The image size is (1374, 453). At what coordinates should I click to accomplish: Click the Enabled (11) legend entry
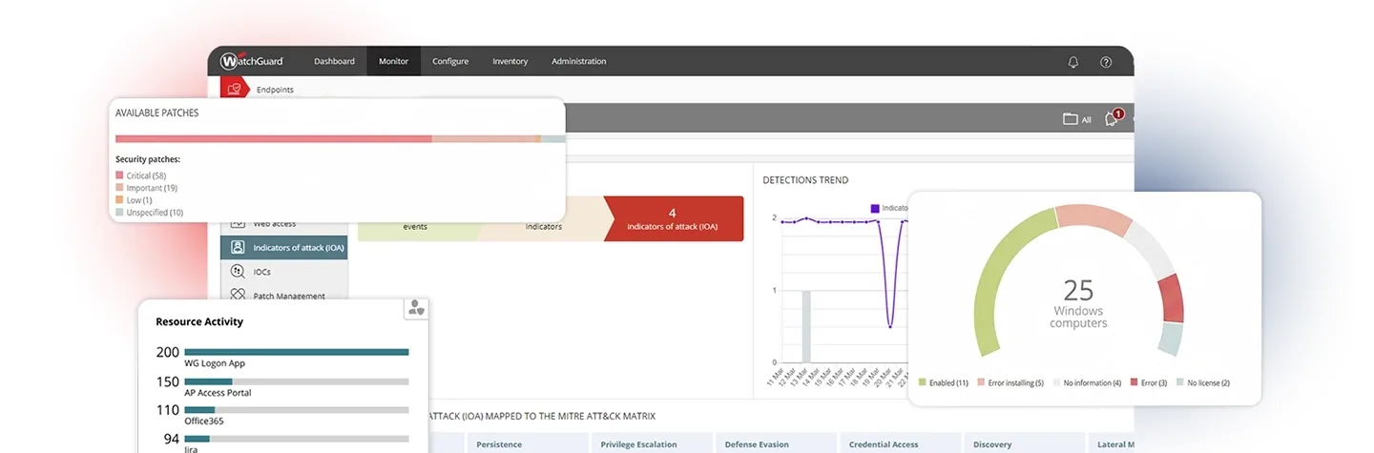click(x=944, y=382)
